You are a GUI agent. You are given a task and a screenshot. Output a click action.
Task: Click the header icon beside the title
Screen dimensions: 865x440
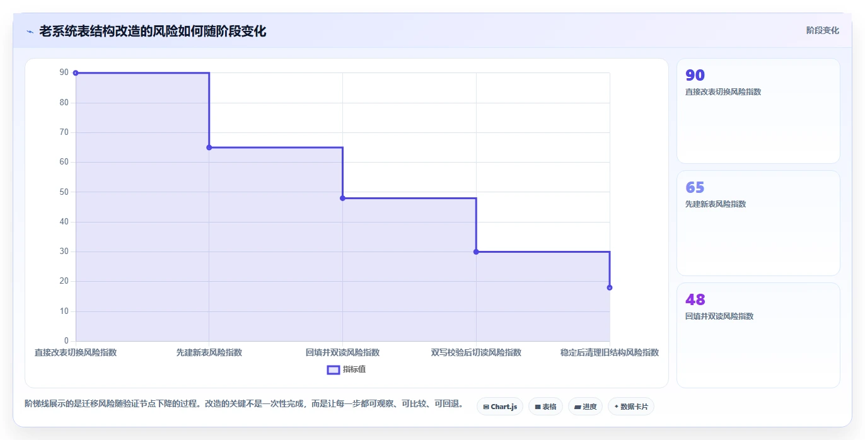[30, 31]
